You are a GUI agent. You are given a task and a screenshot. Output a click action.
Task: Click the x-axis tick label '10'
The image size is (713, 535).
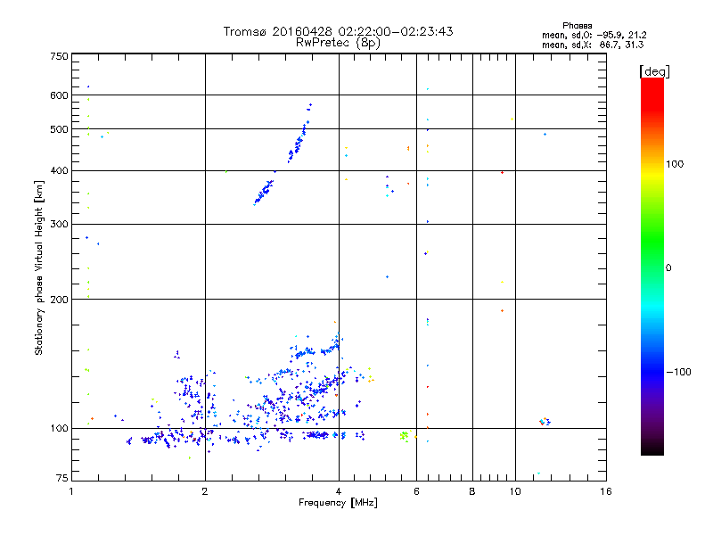pyautogui.click(x=515, y=491)
